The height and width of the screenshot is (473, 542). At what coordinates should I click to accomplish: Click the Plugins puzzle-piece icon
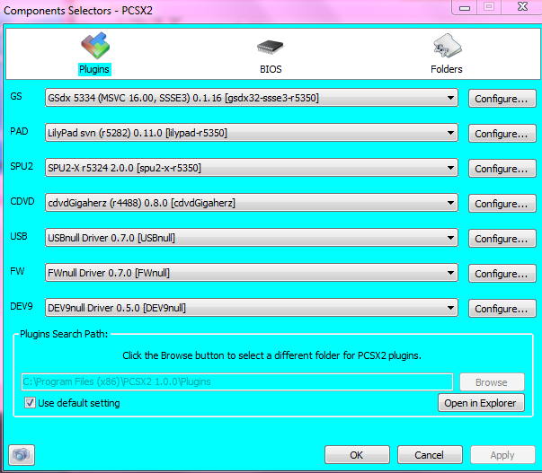point(95,45)
